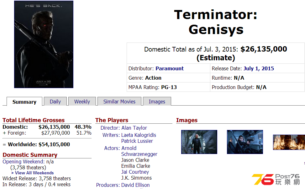The height and width of the screenshot is (189, 305).
Task: Open the Terminator Genisys movie poster
Action: point(44,44)
